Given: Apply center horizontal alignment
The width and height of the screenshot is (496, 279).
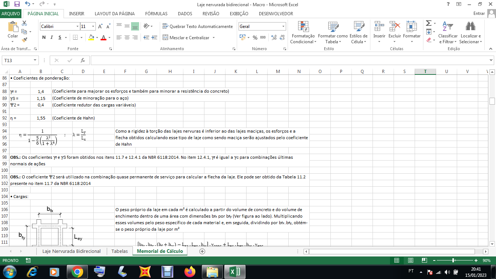Looking at the screenshot, I should (x=127, y=37).
